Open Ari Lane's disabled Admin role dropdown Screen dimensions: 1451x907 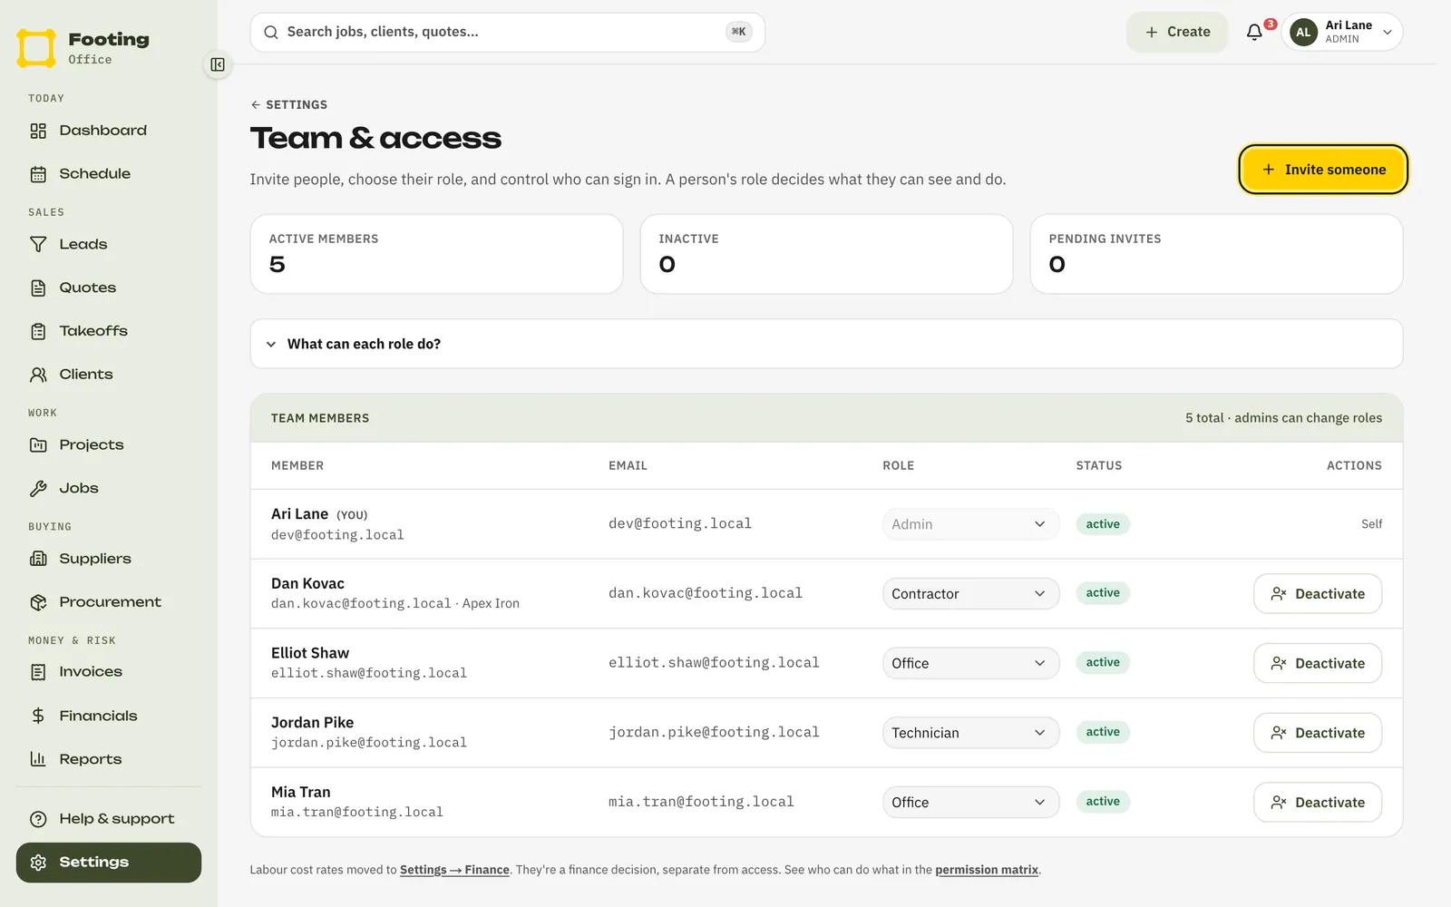pos(970,524)
